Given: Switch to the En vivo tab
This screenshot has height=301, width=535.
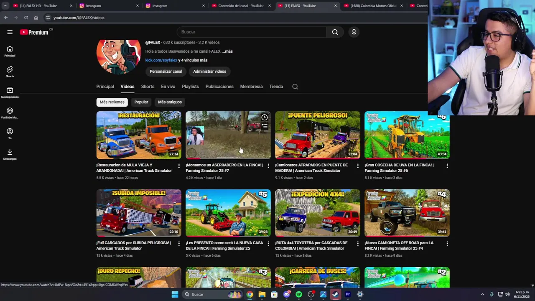Looking at the screenshot, I should click(168, 87).
